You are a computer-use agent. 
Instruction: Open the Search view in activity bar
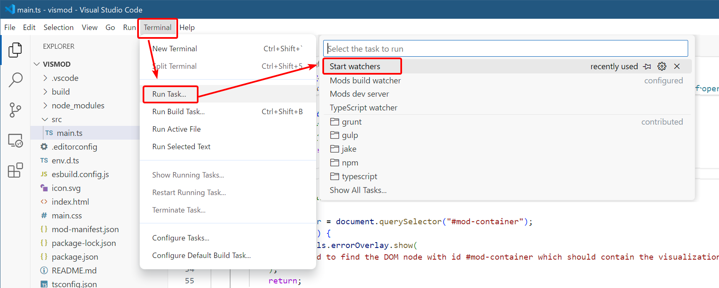point(15,80)
